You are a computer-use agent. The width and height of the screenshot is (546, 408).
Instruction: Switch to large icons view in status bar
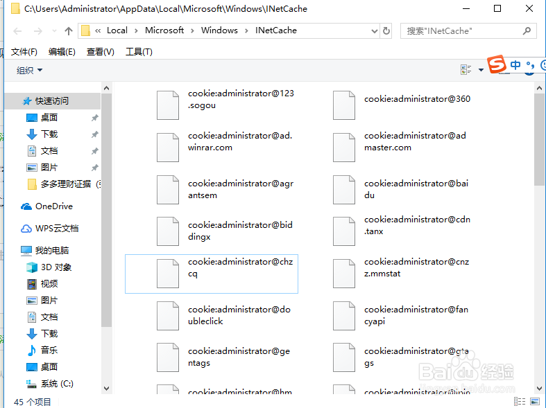tap(535, 402)
